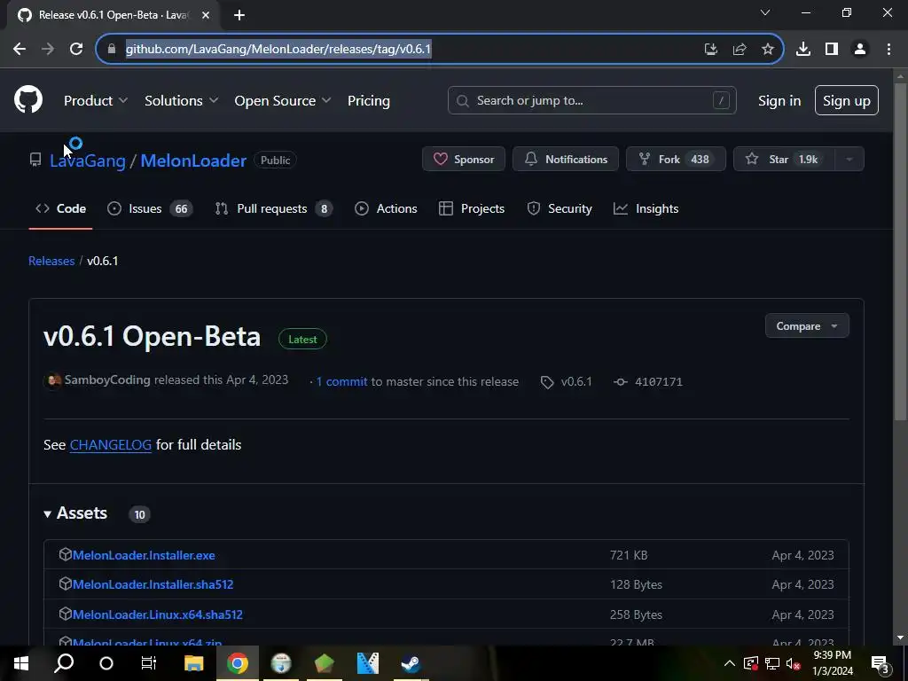Viewport: 908px width, 681px height.
Task: Open the Pull requests tab
Action: tap(273, 208)
